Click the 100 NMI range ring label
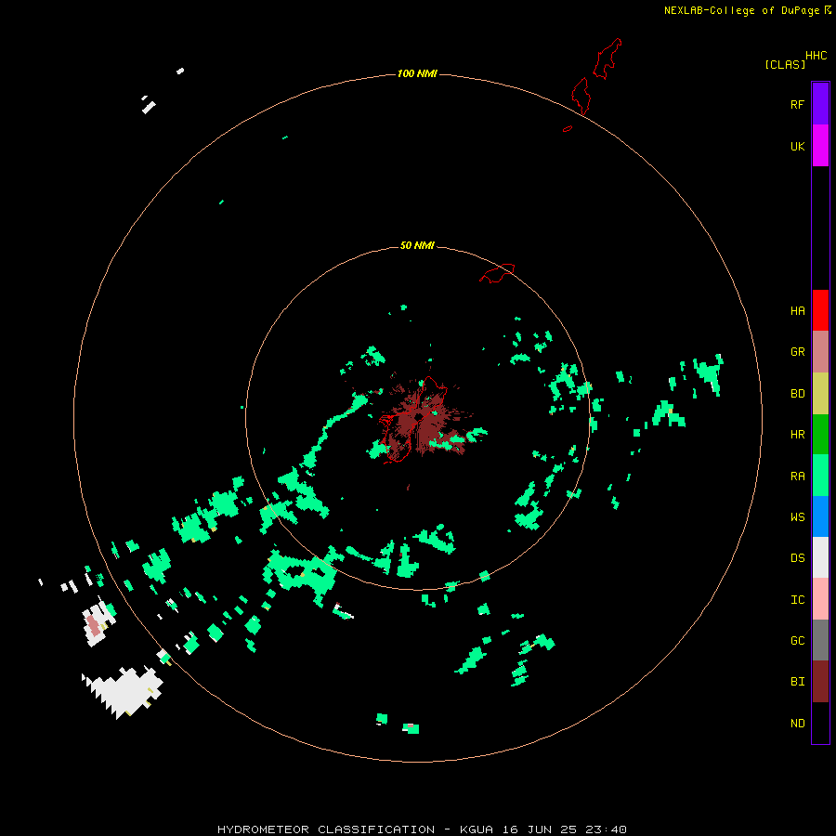 [417, 73]
